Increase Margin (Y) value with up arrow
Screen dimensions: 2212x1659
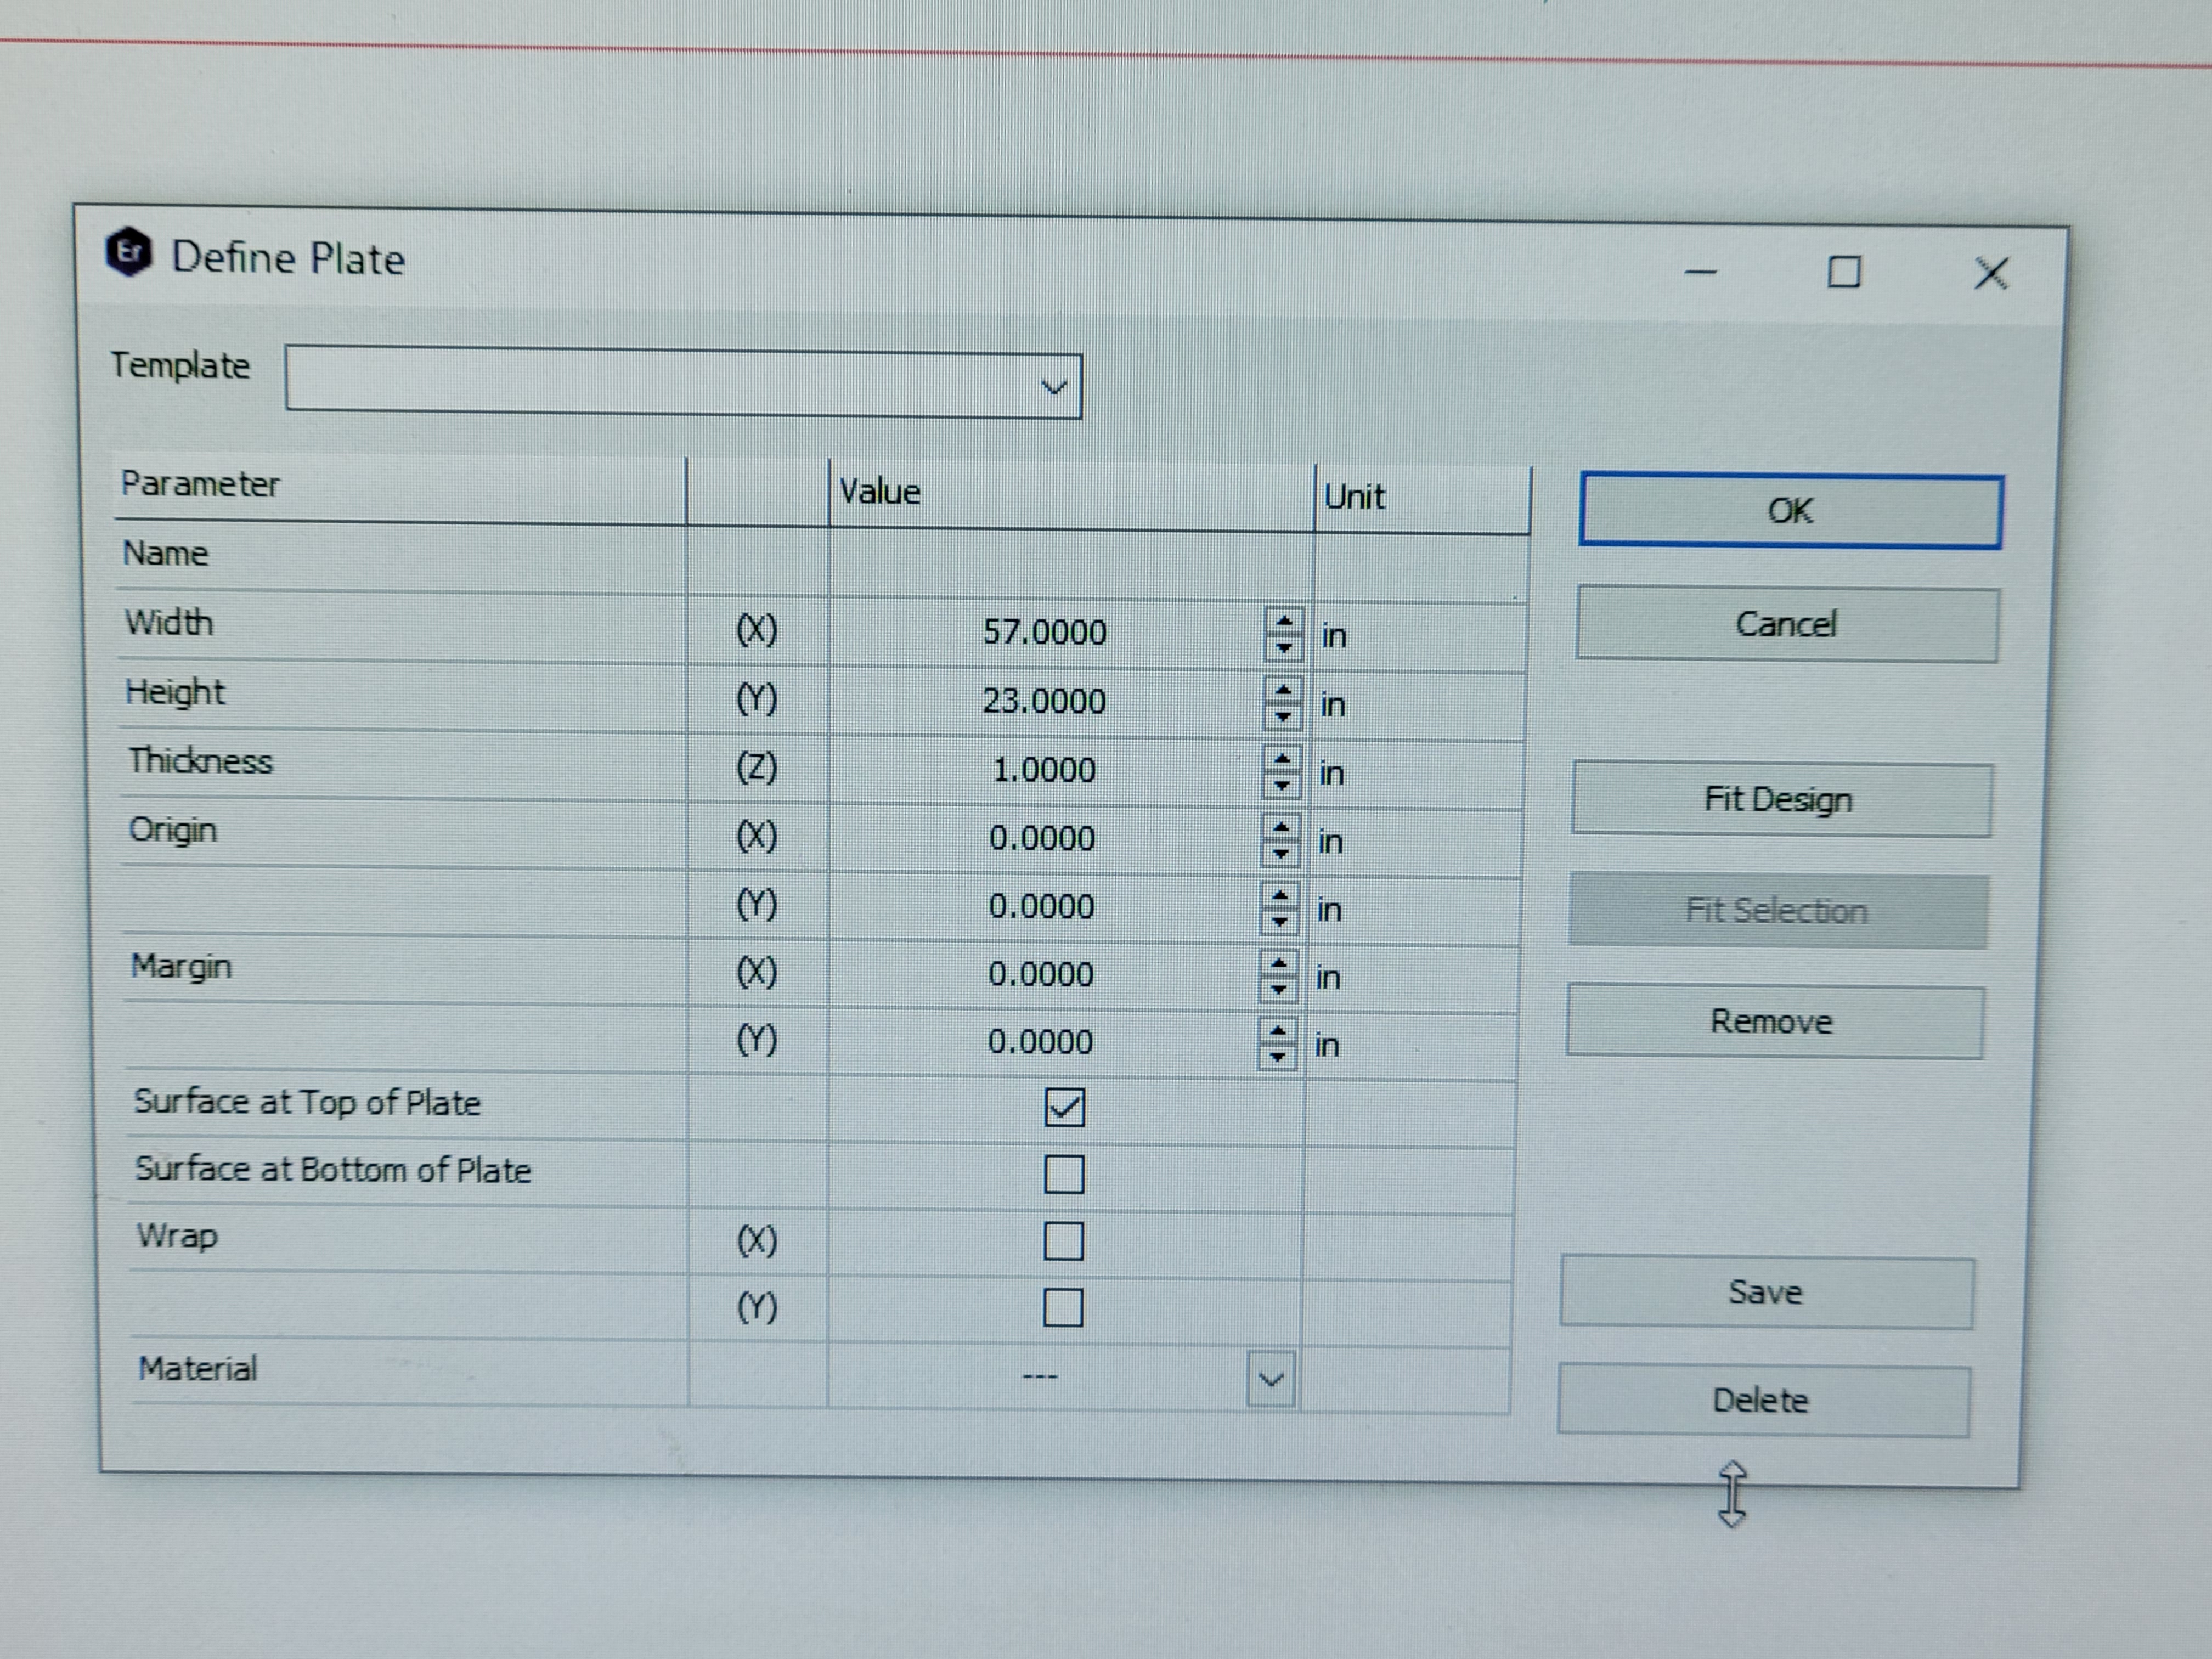click(1278, 1030)
